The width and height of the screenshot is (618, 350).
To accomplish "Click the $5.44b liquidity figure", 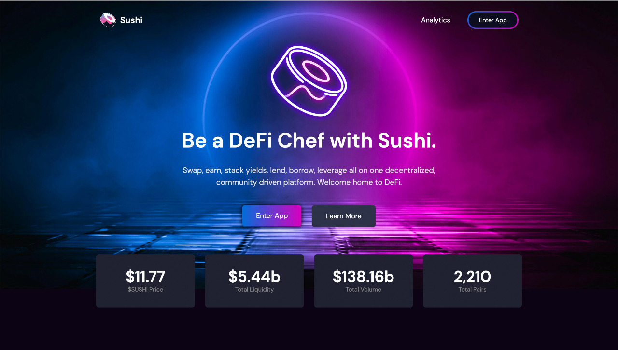I will tap(254, 276).
